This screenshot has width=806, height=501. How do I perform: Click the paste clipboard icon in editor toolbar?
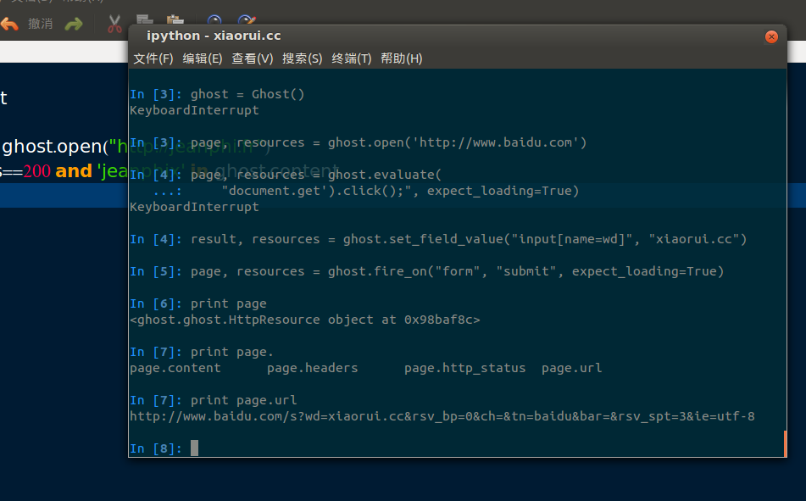click(x=175, y=20)
